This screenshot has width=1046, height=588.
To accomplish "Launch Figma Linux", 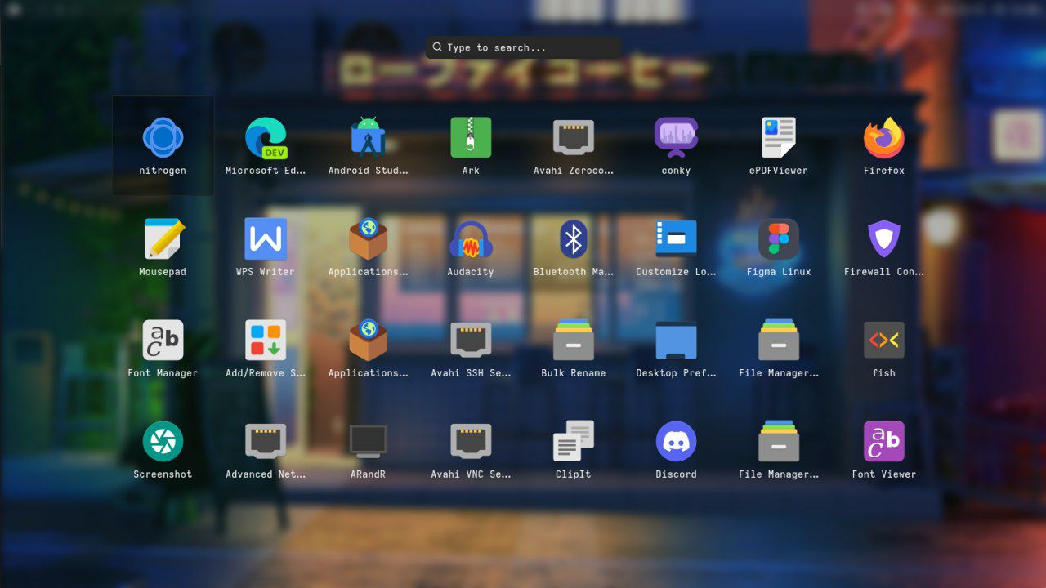I will tap(779, 247).
